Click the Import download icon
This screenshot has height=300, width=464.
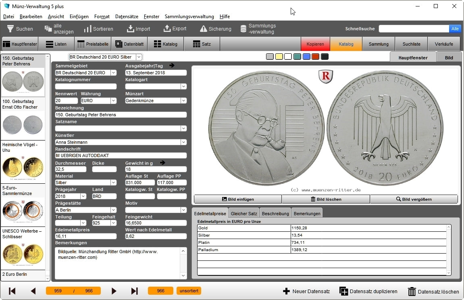point(130,29)
